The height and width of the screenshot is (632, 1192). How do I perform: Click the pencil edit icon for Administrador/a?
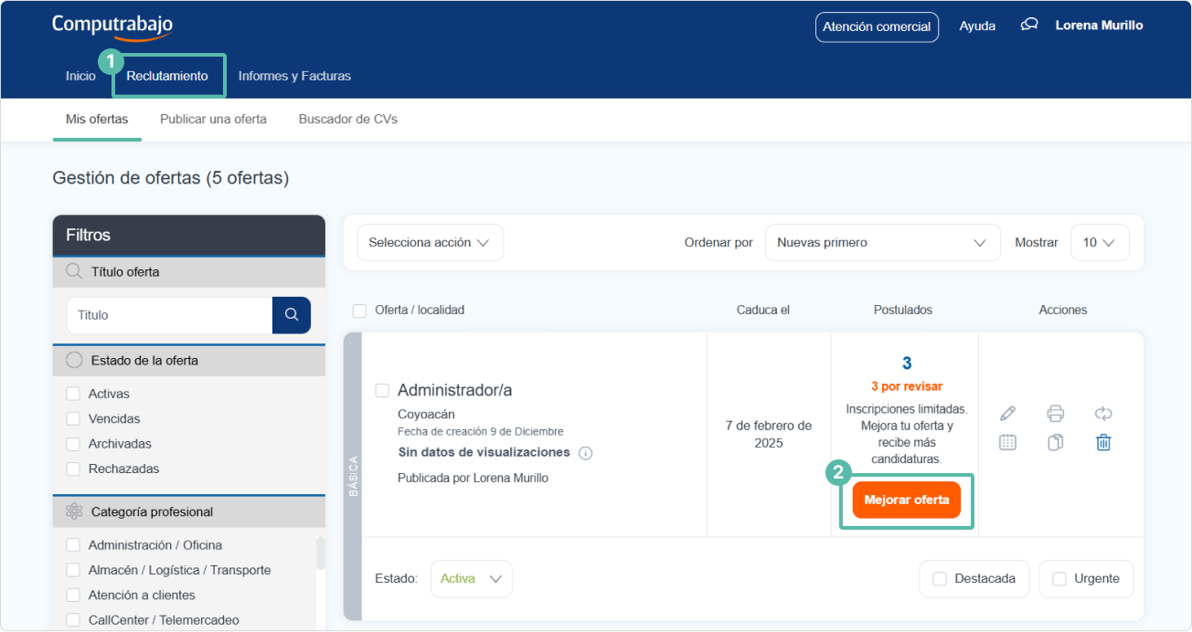[x=1007, y=414]
